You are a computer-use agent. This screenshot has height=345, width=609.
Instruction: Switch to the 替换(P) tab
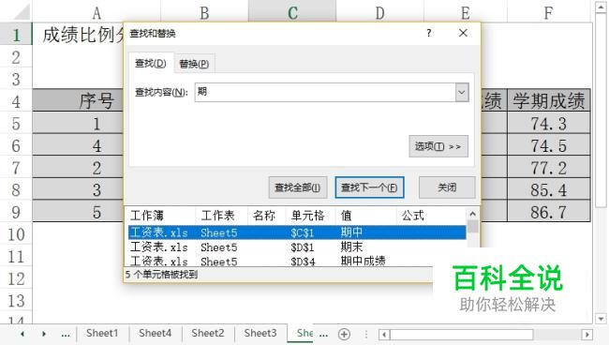[194, 64]
